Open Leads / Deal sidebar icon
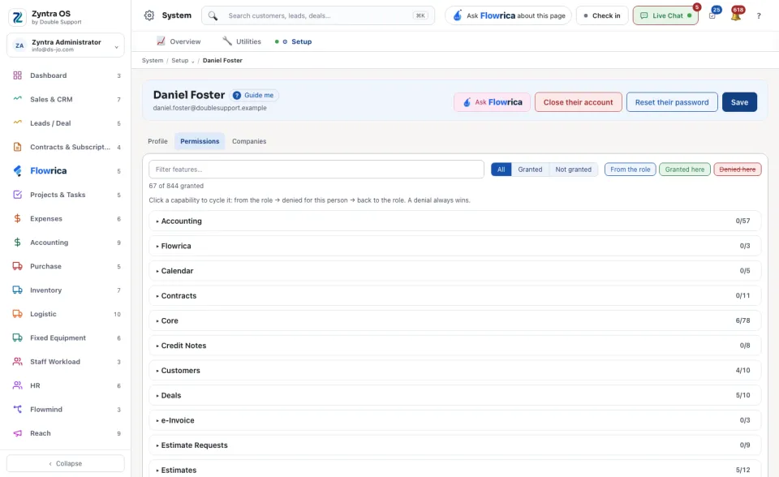Image resolution: width=779 pixels, height=477 pixels. 17,123
